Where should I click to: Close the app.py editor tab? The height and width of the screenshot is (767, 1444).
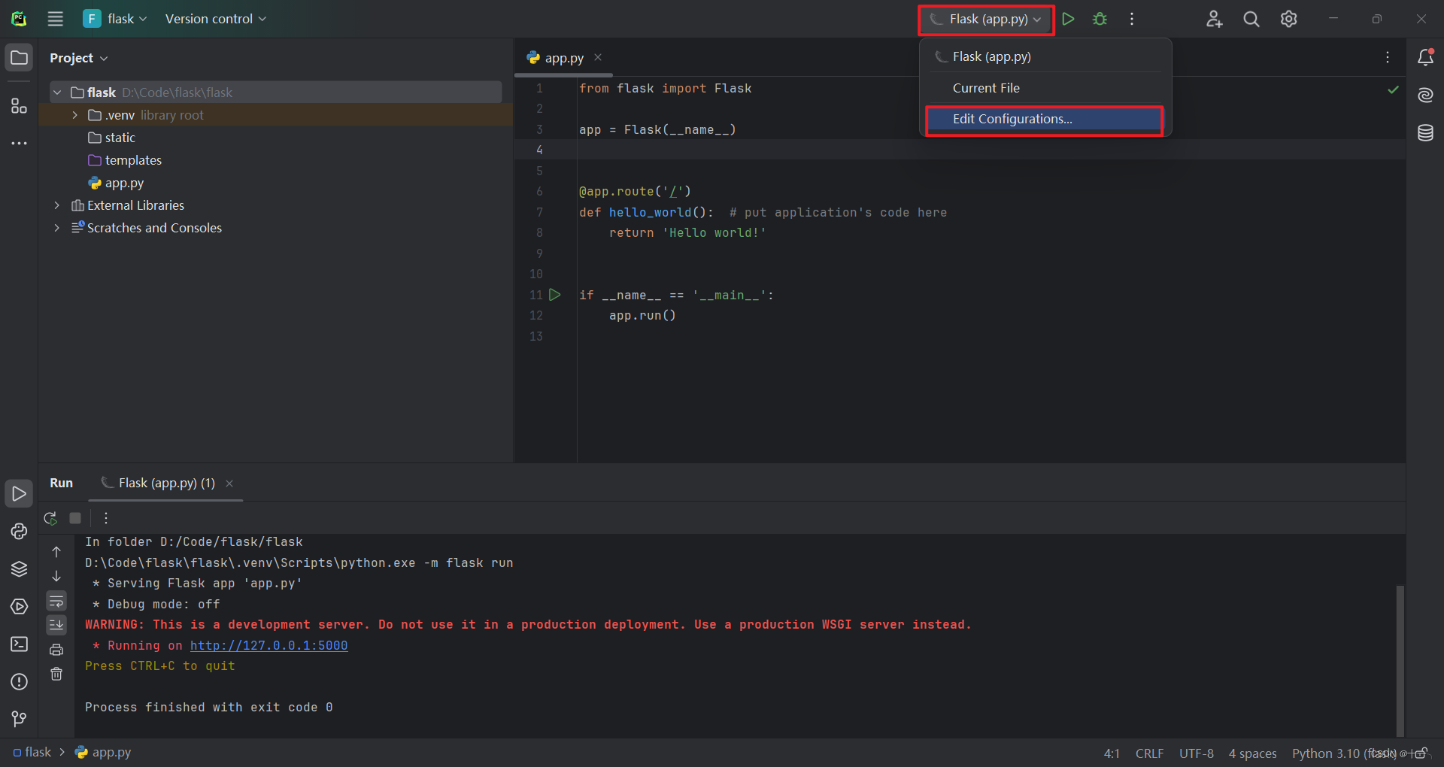[x=598, y=57]
